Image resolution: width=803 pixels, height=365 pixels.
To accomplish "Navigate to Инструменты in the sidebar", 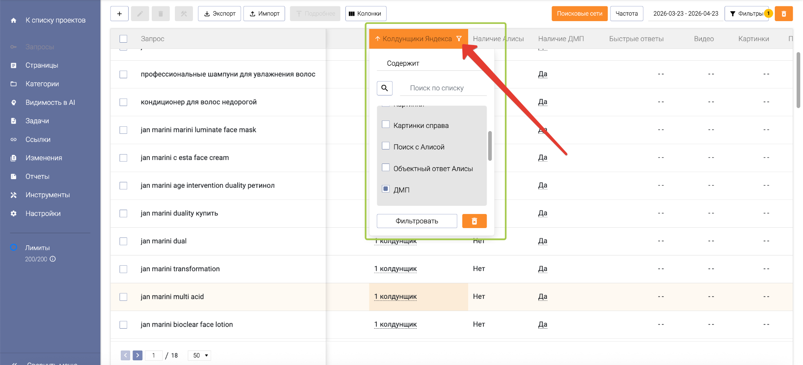I will (47, 195).
